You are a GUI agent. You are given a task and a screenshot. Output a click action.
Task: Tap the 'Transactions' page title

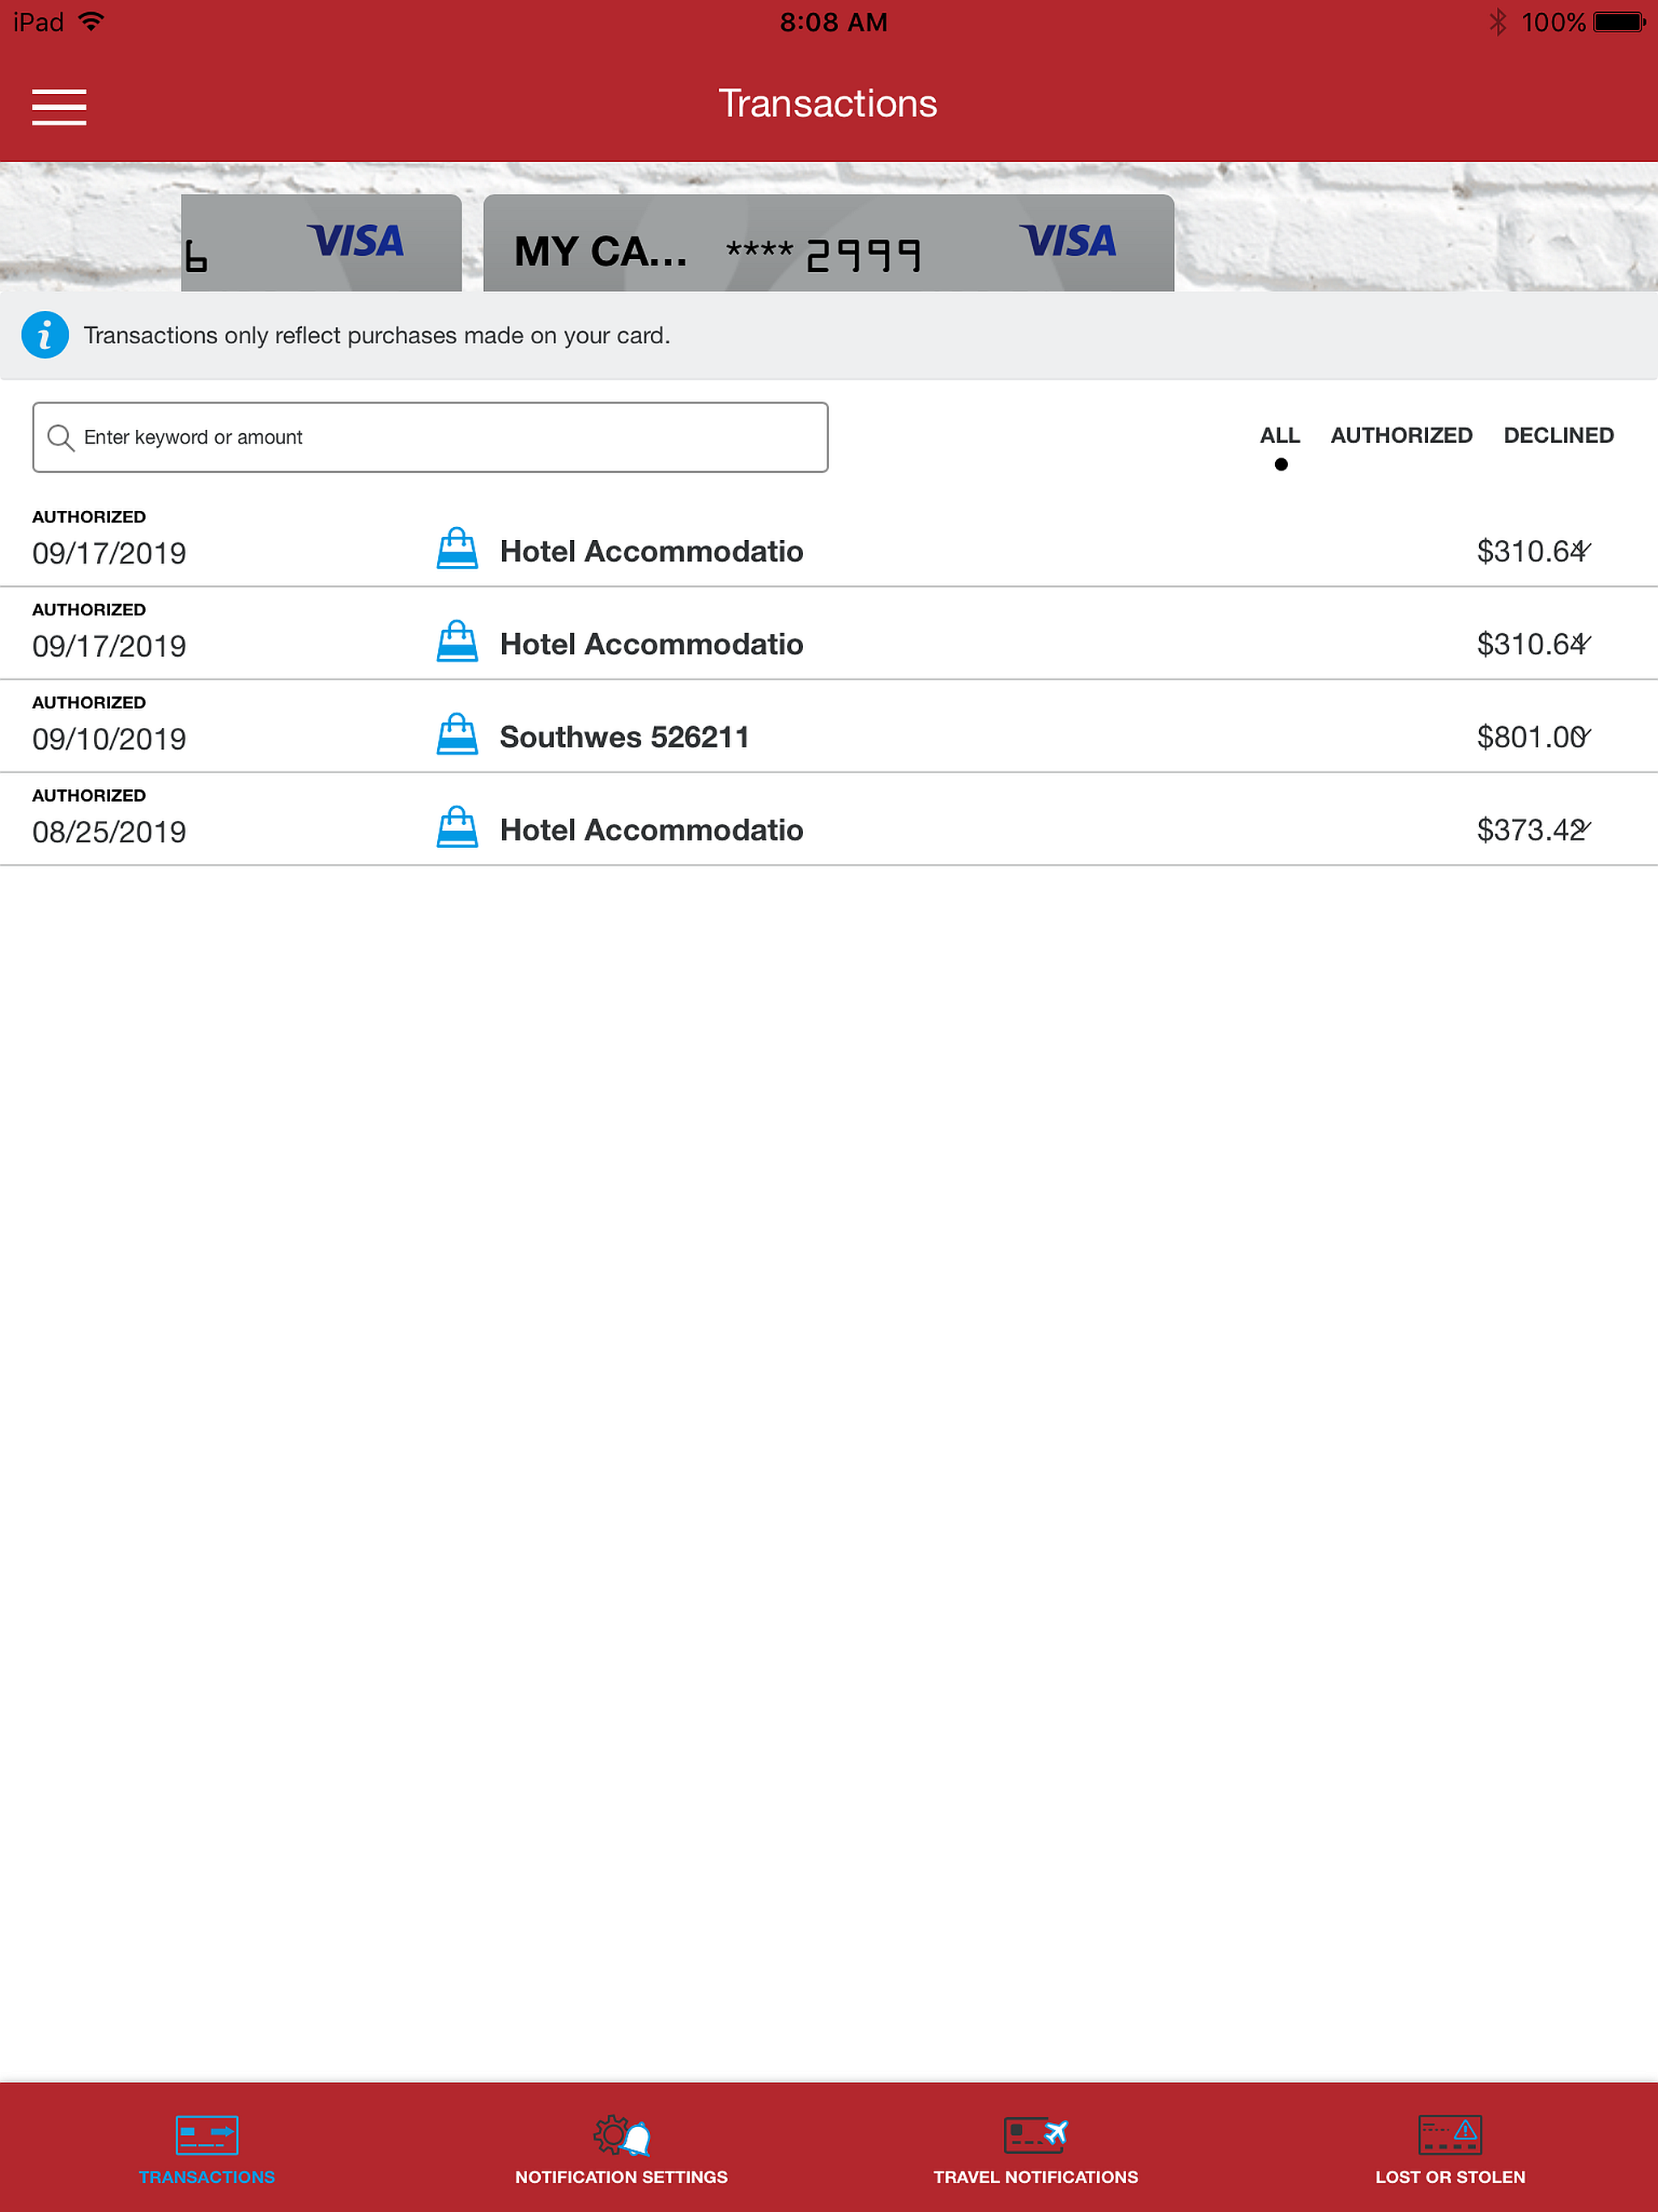click(x=828, y=104)
